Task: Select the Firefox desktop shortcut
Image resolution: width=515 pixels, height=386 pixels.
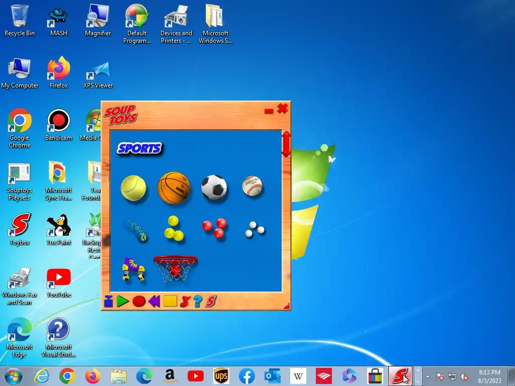Action: (58, 72)
